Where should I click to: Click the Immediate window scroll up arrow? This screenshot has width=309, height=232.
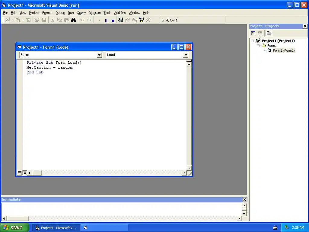click(244, 206)
